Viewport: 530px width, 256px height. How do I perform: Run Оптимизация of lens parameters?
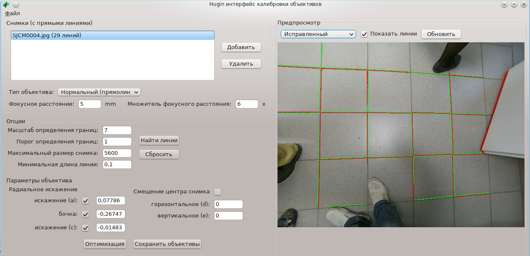105,244
